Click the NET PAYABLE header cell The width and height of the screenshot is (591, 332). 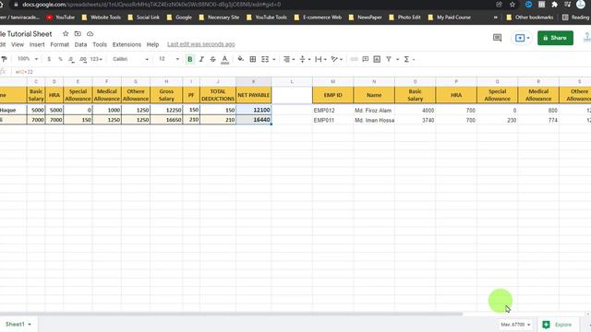coord(254,95)
